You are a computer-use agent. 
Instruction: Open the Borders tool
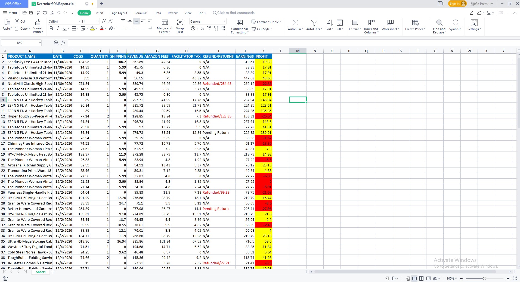[74, 28]
